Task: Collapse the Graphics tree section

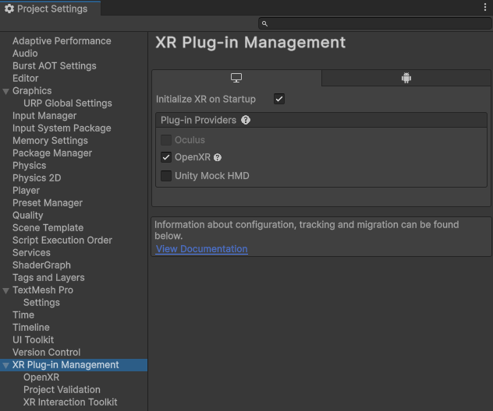Action: pyautogui.click(x=5, y=91)
